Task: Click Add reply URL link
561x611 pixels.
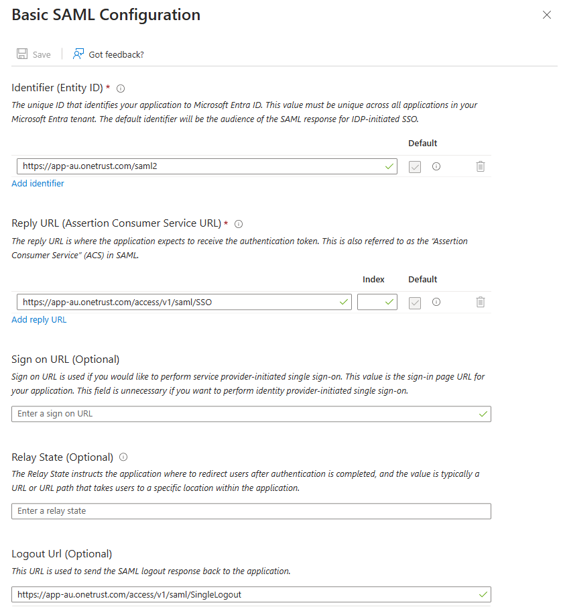Action: (40, 320)
